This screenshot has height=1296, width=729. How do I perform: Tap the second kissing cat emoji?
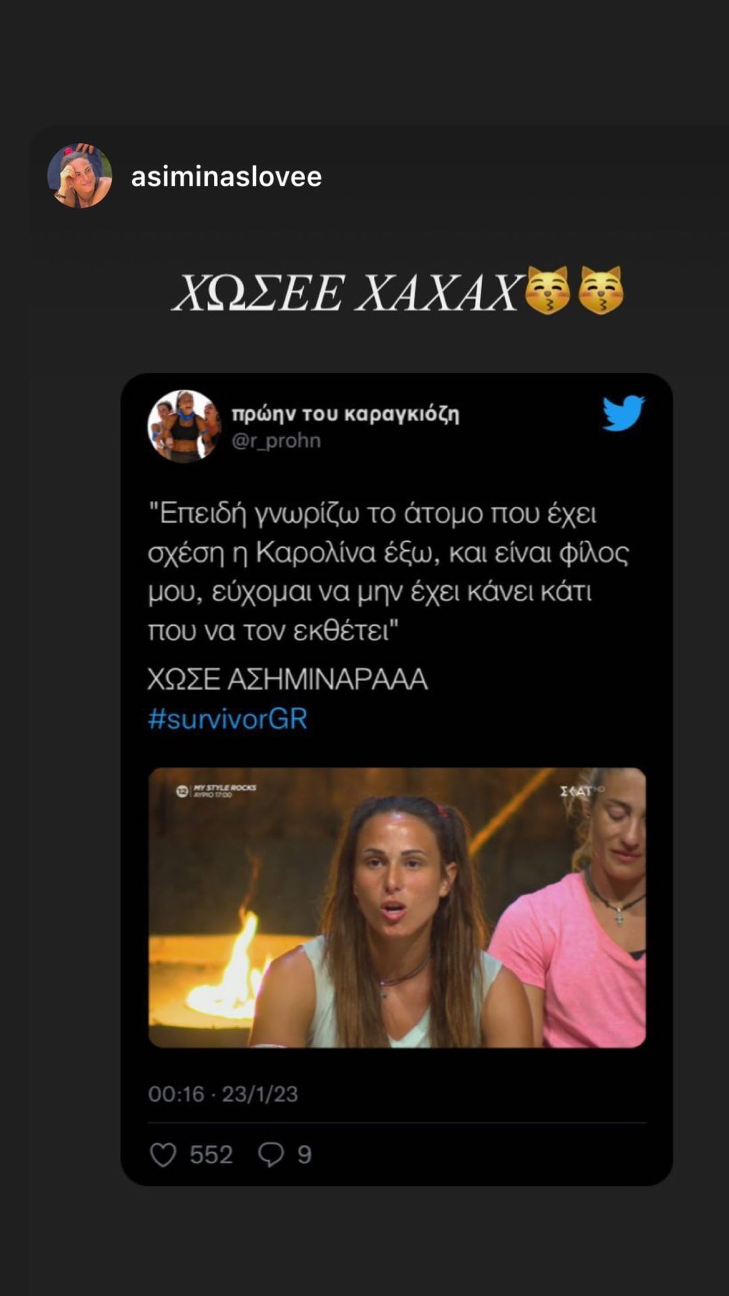pyautogui.click(x=601, y=290)
